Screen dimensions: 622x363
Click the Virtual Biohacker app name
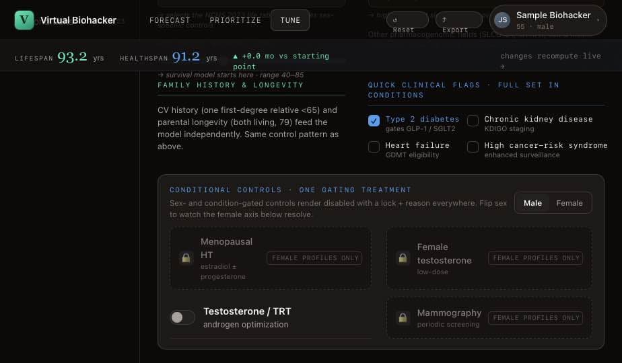click(x=79, y=20)
